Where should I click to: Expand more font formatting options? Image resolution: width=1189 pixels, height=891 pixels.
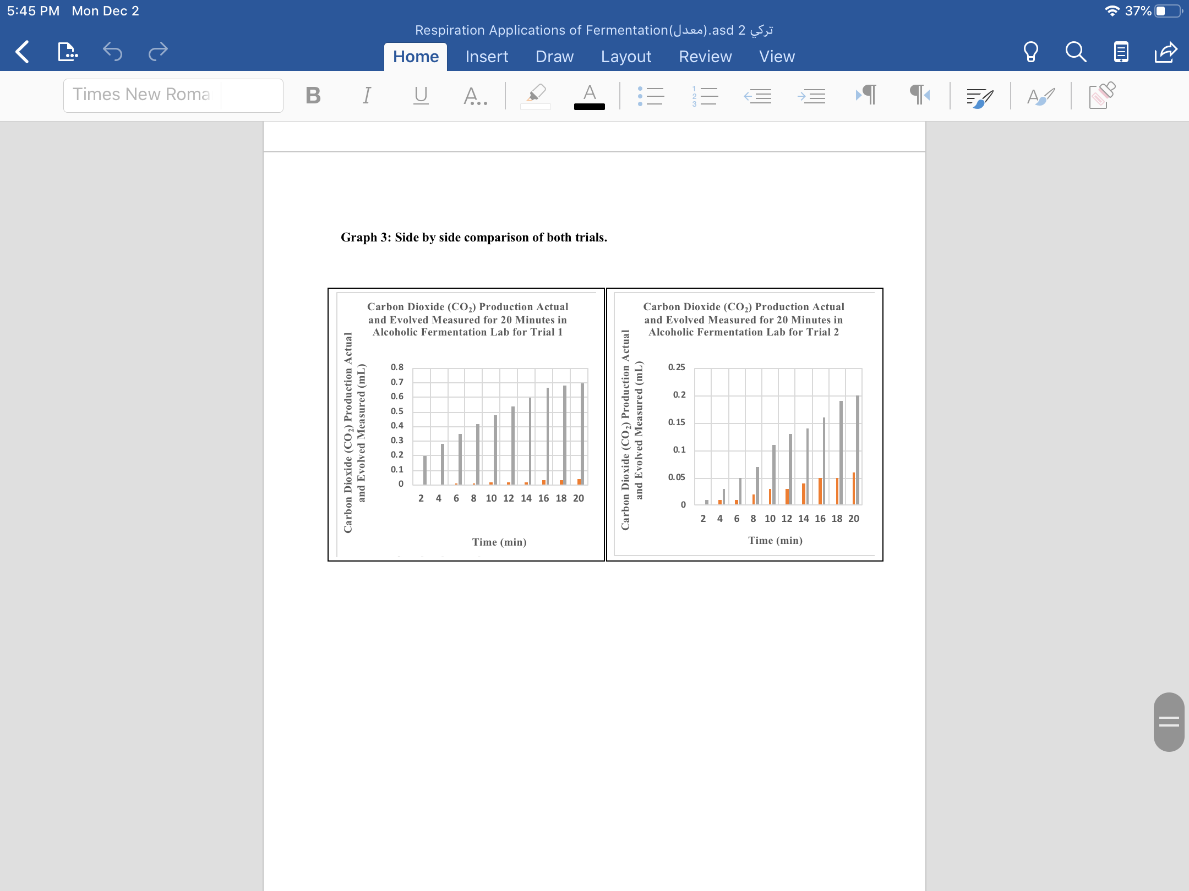pos(475,96)
